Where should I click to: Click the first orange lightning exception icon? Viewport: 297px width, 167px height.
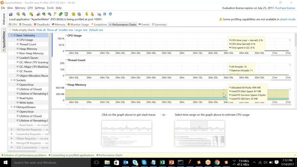point(87,14)
